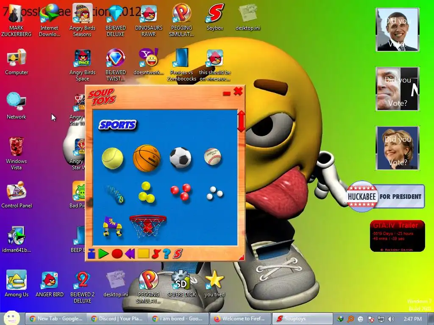Image resolution: width=434 pixels, height=325 pixels.
Task: Open the Windows Vista recycle bin icon
Action: coord(16,154)
